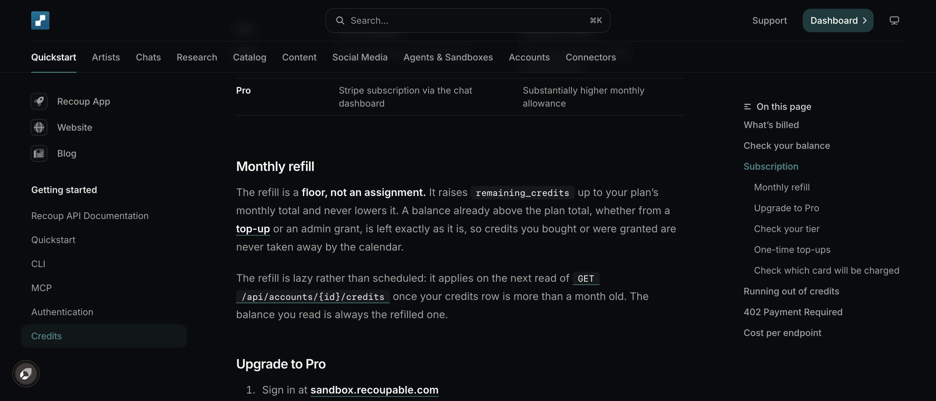Switch to the Agents & Sandboxes tab
The height and width of the screenshot is (401, 936).
tap(448, 58)
